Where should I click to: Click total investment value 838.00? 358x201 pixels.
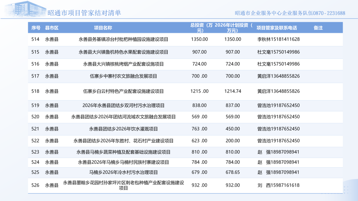click(x=199, y=105)
